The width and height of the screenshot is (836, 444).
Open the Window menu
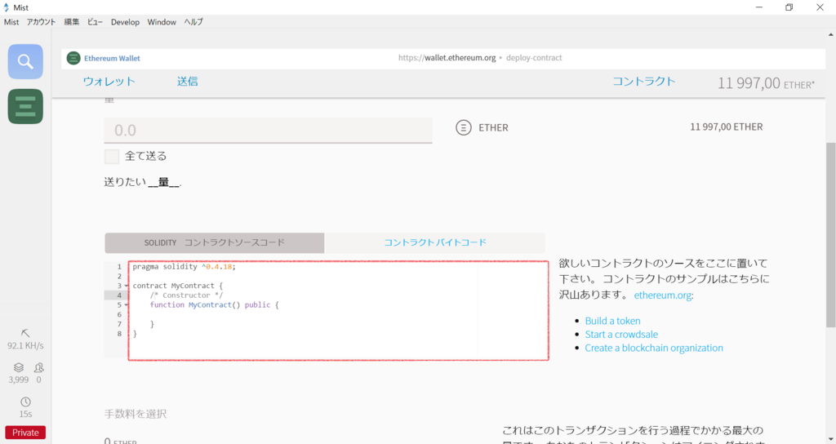162,22
